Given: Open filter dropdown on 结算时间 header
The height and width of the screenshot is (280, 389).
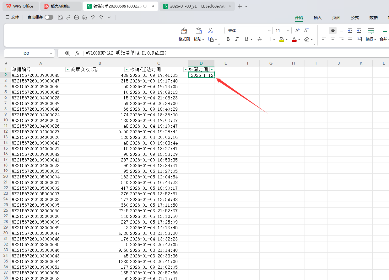Looking at the screenshot, I should pyautogui.click(x=212, y=69).
